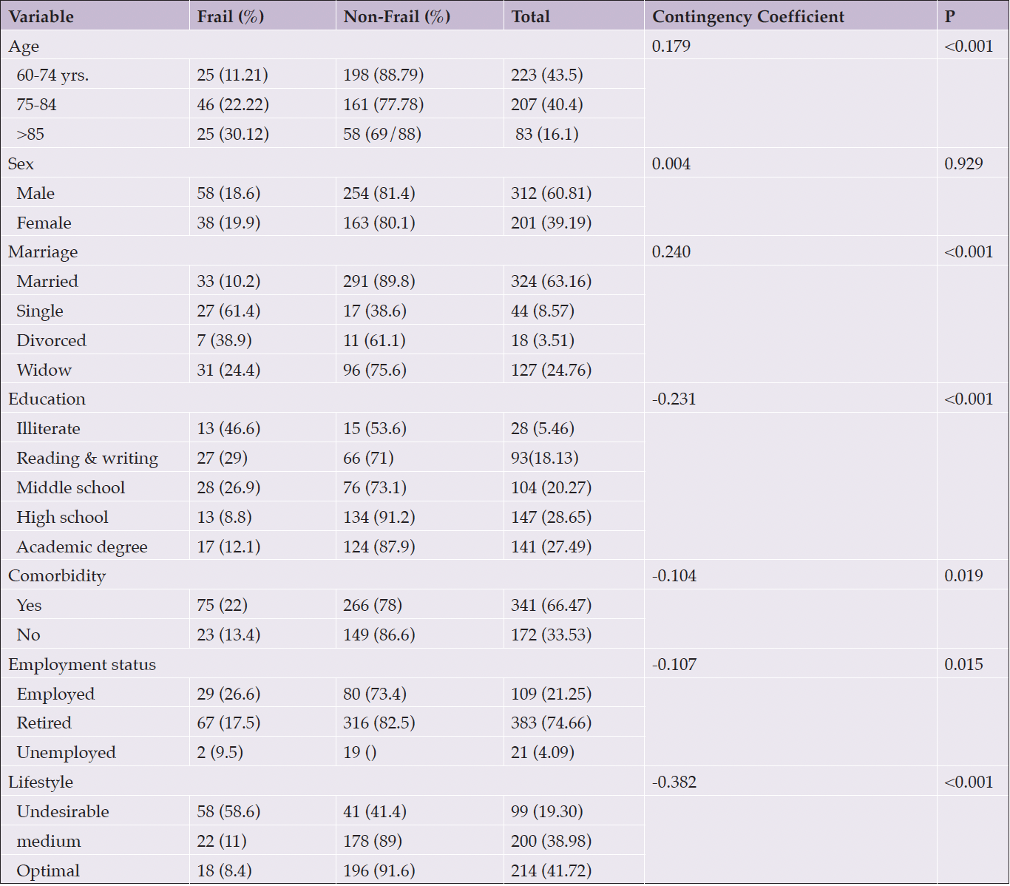Select the Education contingency value -0.231

point(674,399)
